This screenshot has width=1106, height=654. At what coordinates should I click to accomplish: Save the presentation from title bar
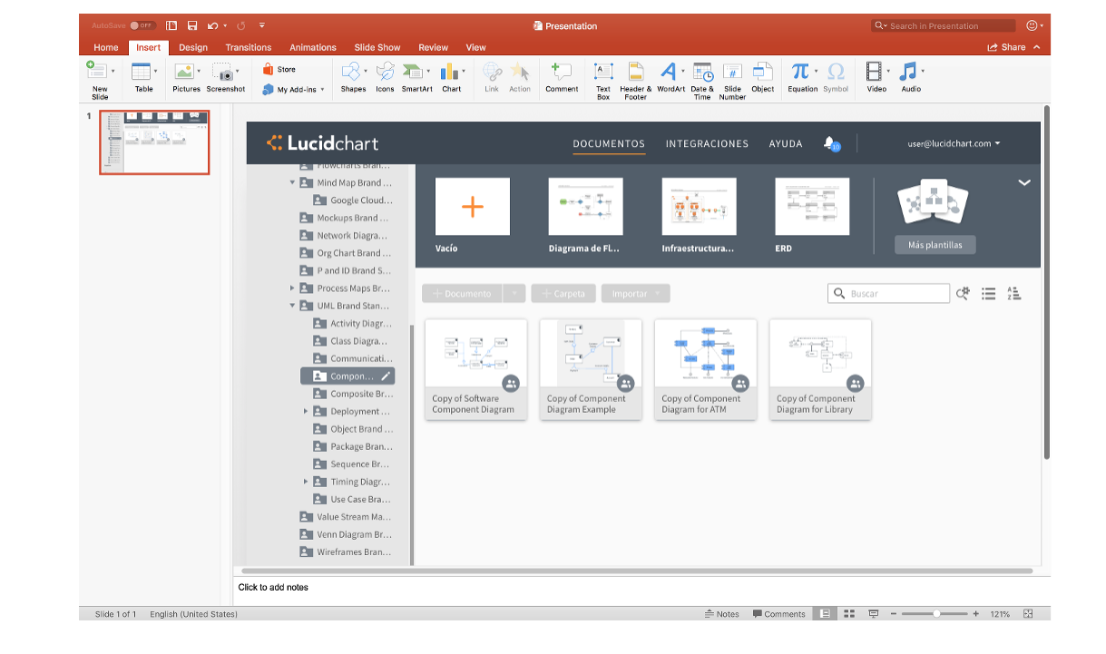tap(192, 25)
